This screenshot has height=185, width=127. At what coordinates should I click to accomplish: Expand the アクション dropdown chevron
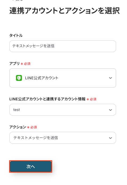click(x=110, y=138)
